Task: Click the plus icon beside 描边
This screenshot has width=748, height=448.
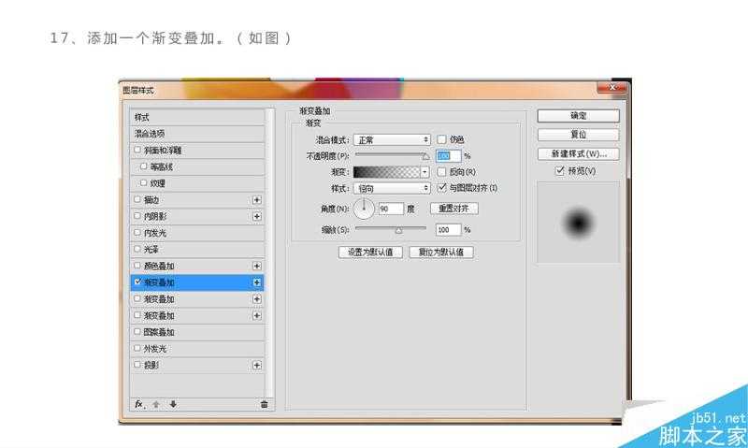Action: click(256, 200)
